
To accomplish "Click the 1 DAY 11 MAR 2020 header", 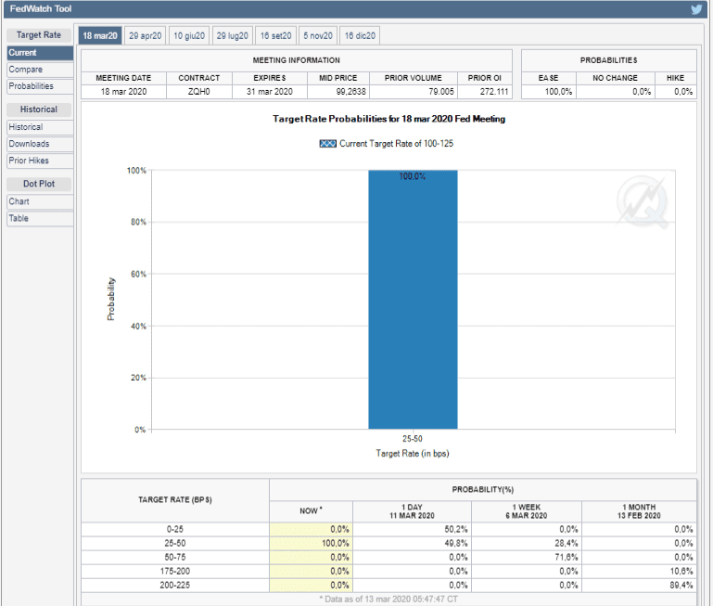I will [412, 511].
